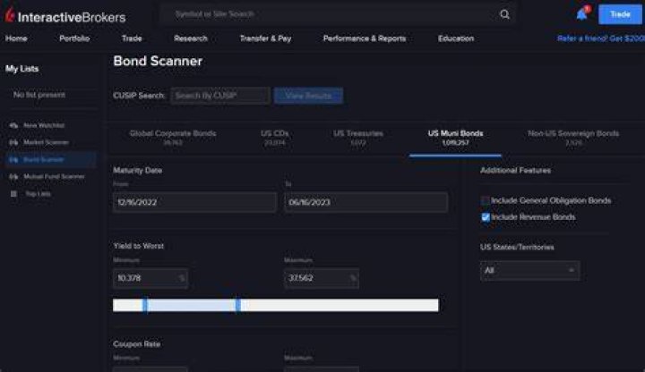The image size is (645, 372).
Task: Open the Performance & Reports menu
Action: point(365,38)
